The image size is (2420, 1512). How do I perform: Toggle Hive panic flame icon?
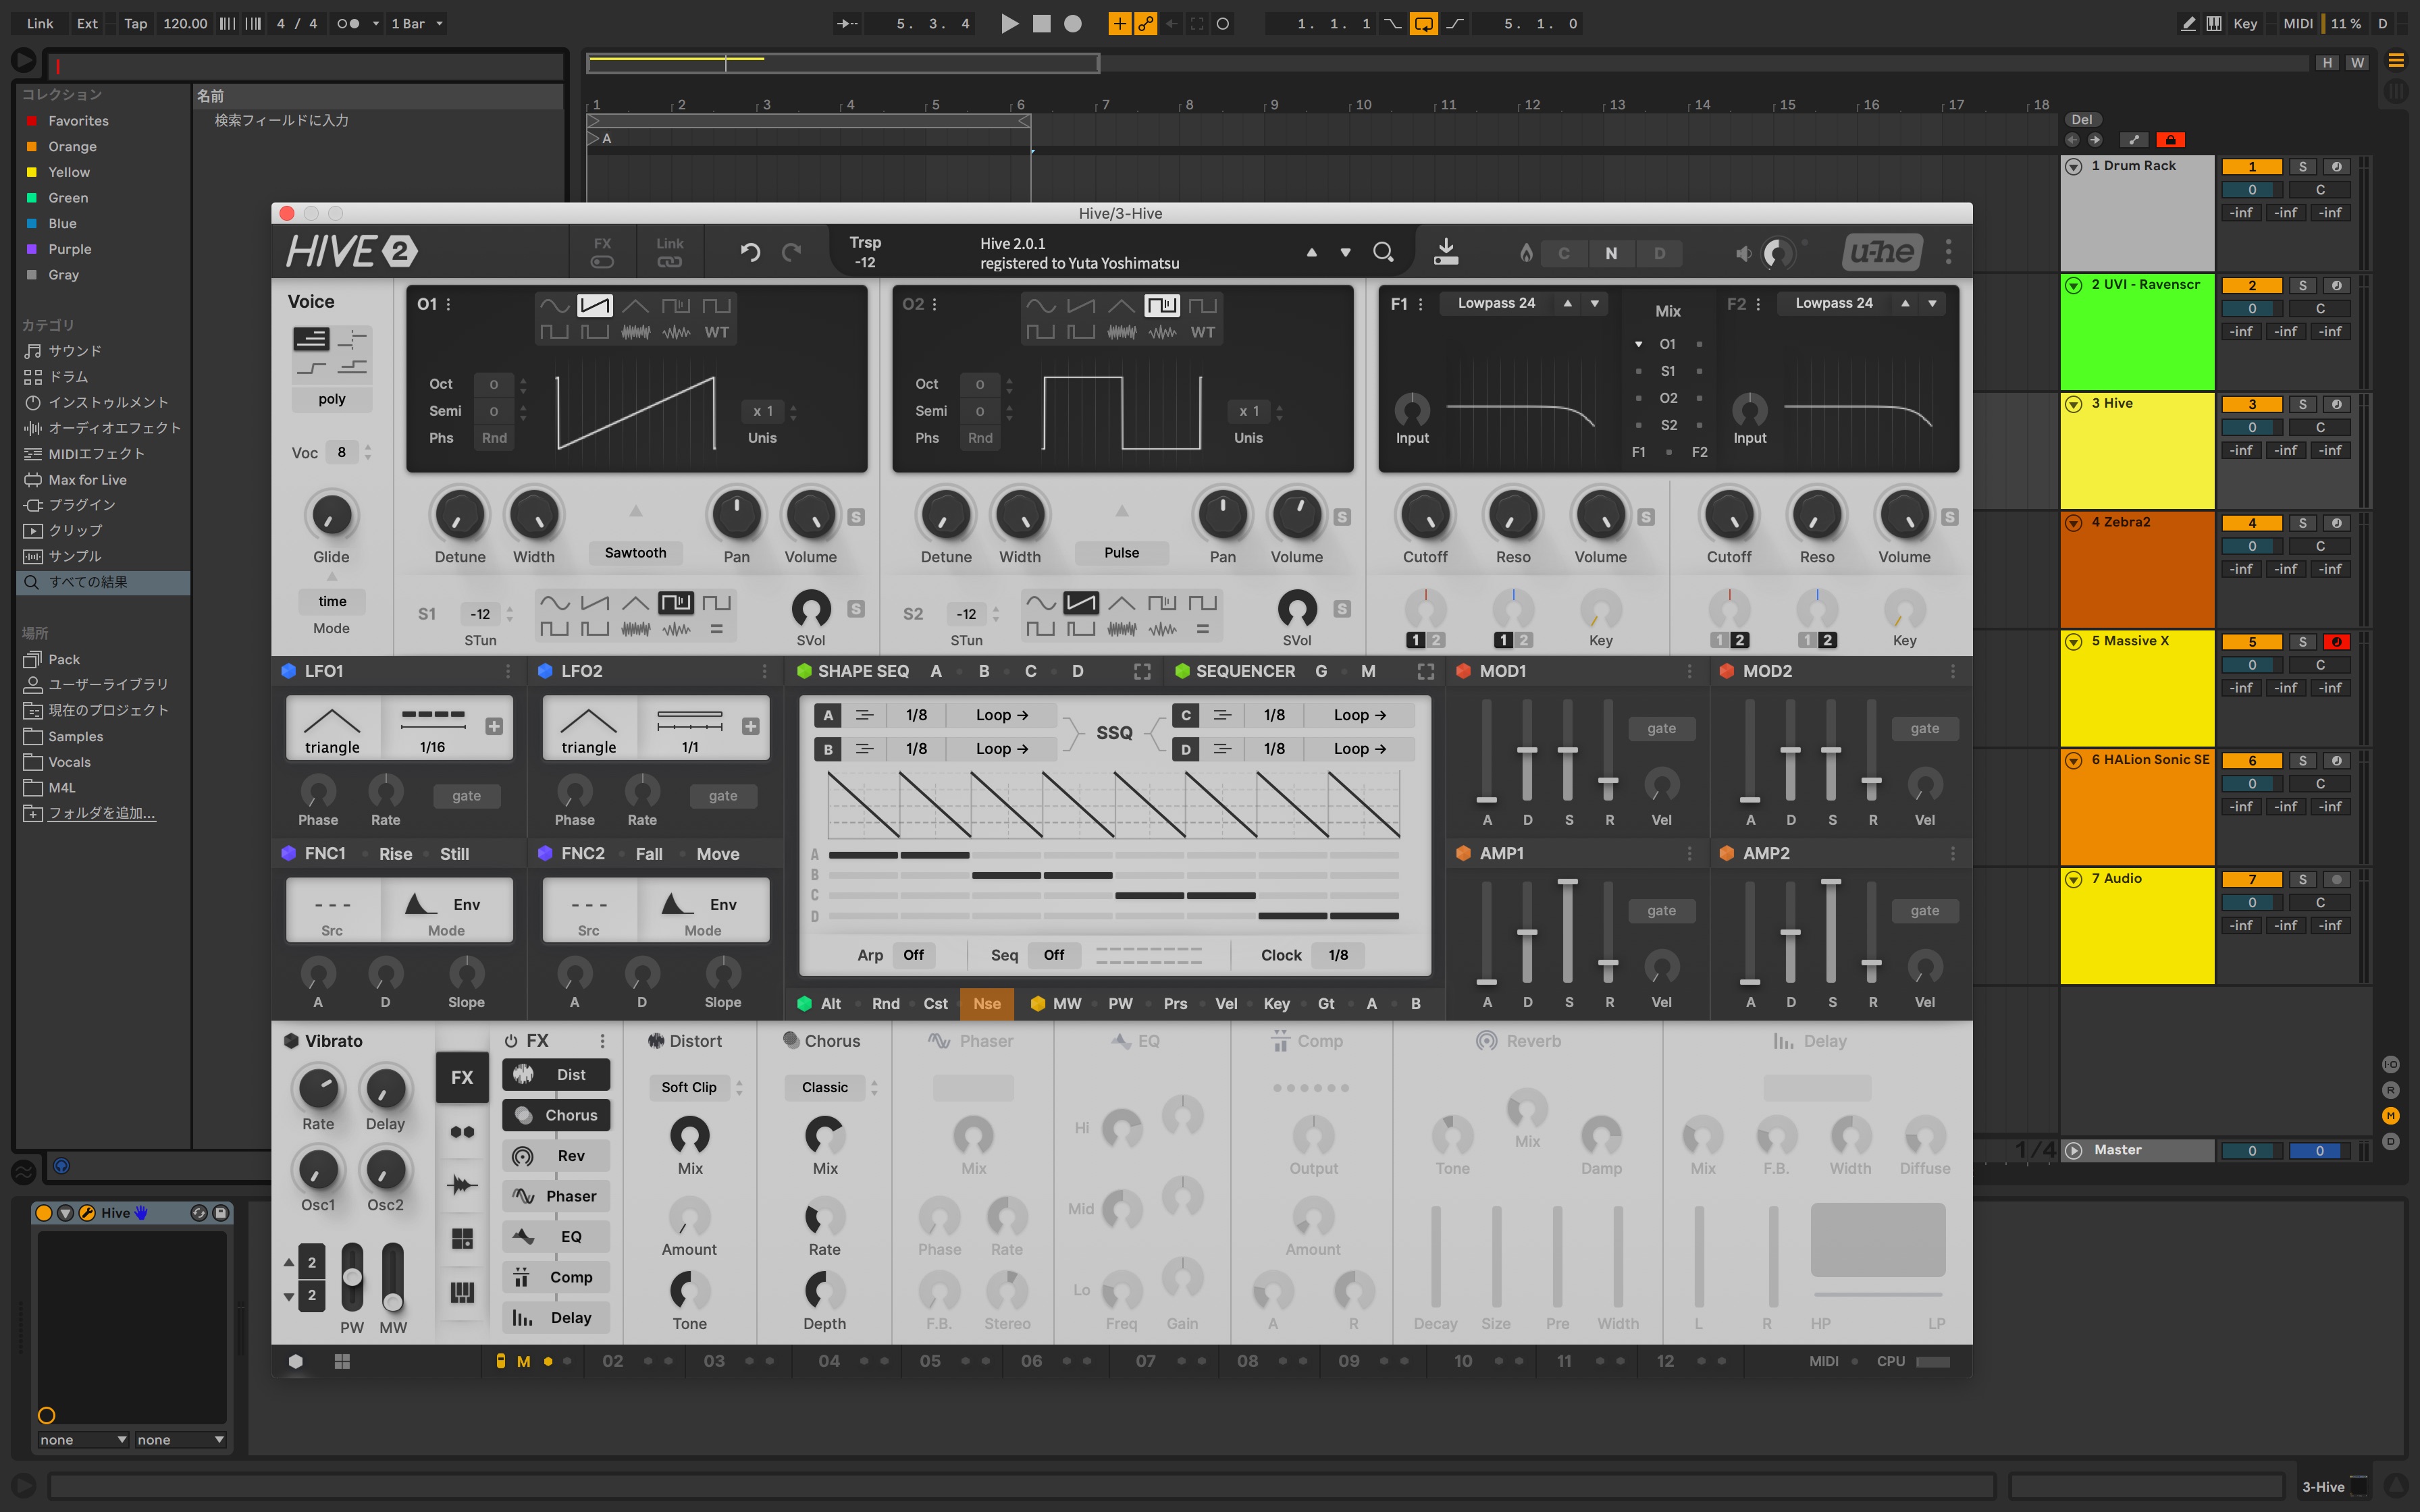click(1526, 253)
